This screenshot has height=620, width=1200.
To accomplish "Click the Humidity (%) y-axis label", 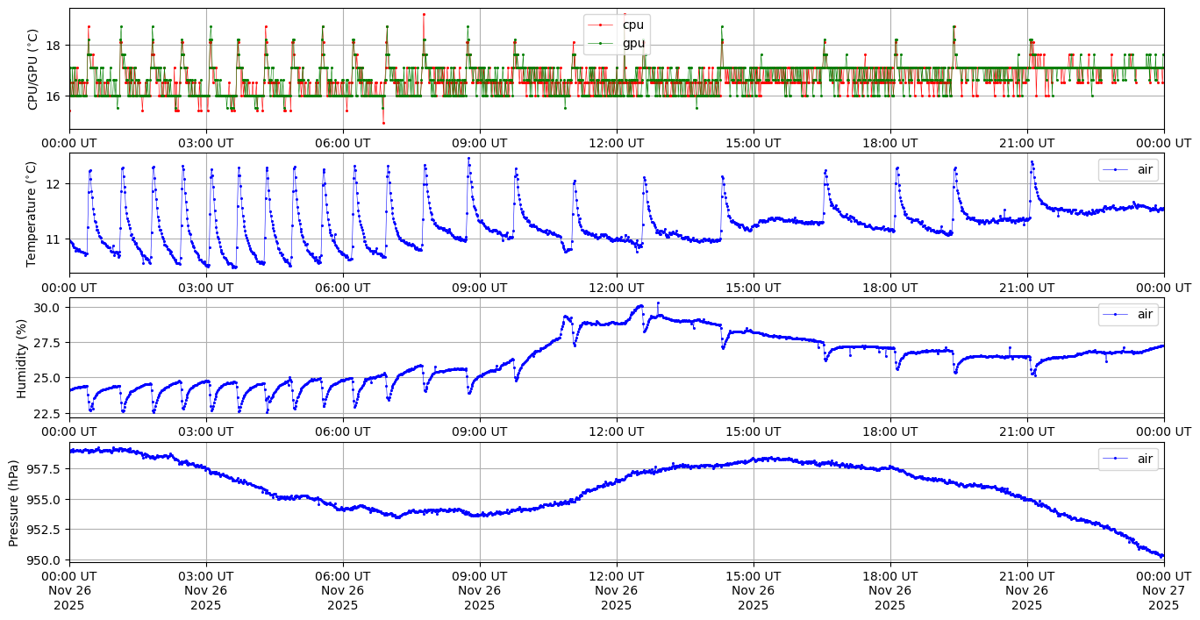I will point(22,358).
